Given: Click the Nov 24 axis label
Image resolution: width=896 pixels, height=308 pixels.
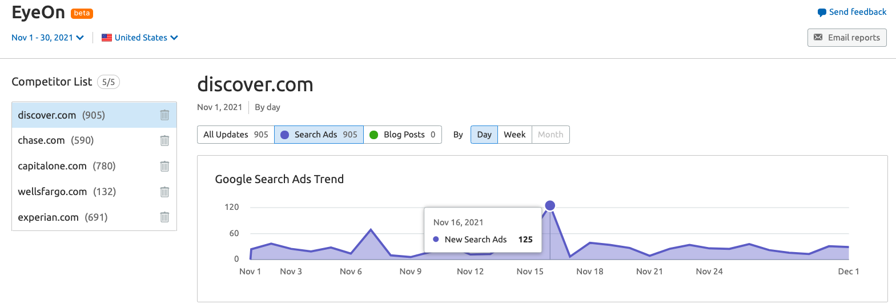Looking at the screenshot, I should (709, 271).
